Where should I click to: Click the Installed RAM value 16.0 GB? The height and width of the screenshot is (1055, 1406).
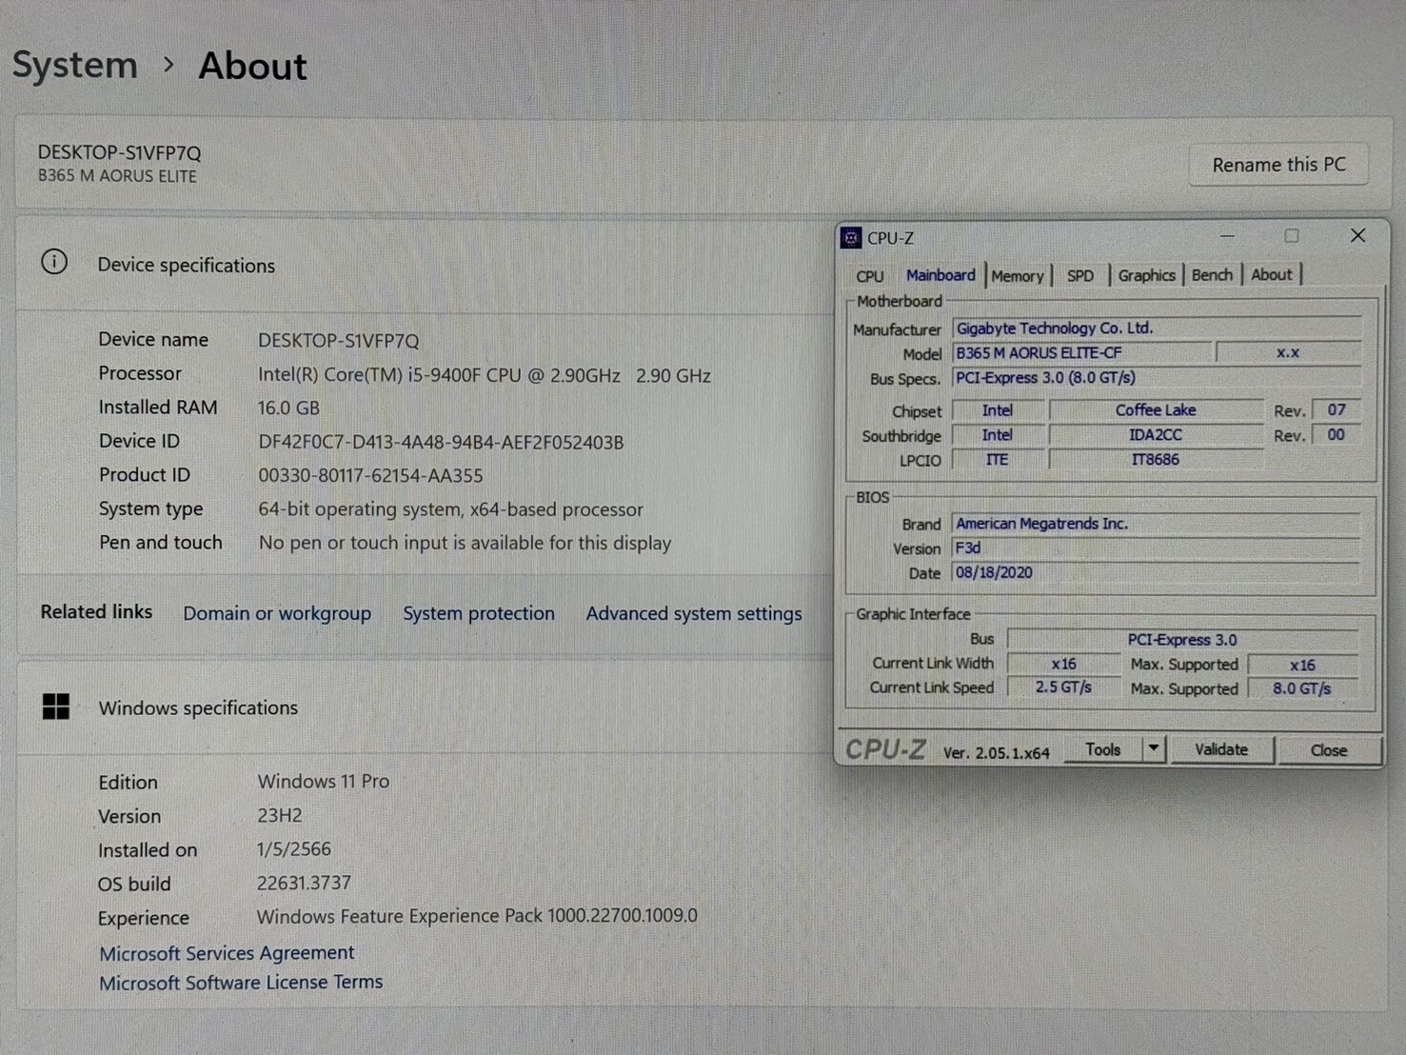pos(288,408)
